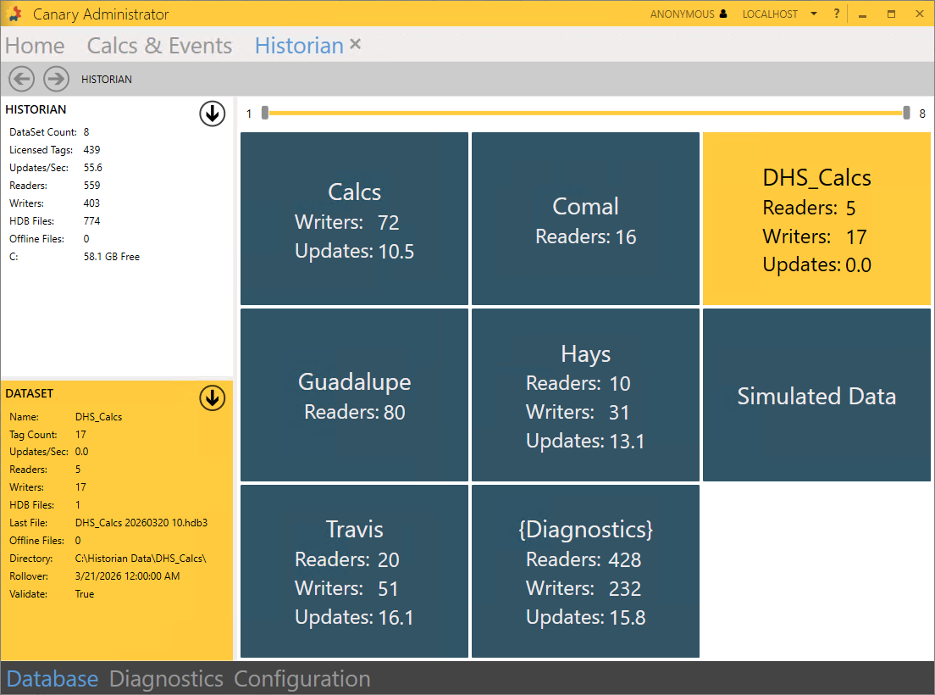Expand the Dataset panel down arrow
This screenshot has height=695, width=935.
[x=212, y=398]
